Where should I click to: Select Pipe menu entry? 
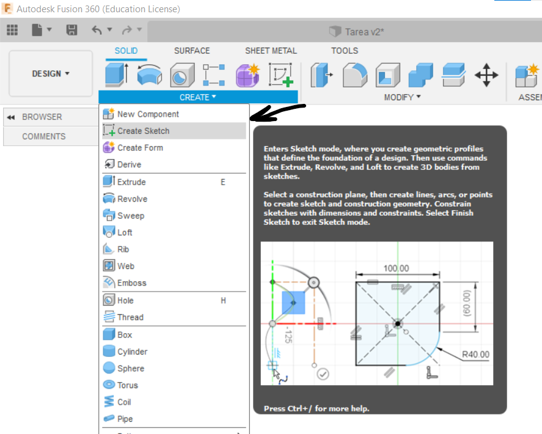[x=174, y=419]
